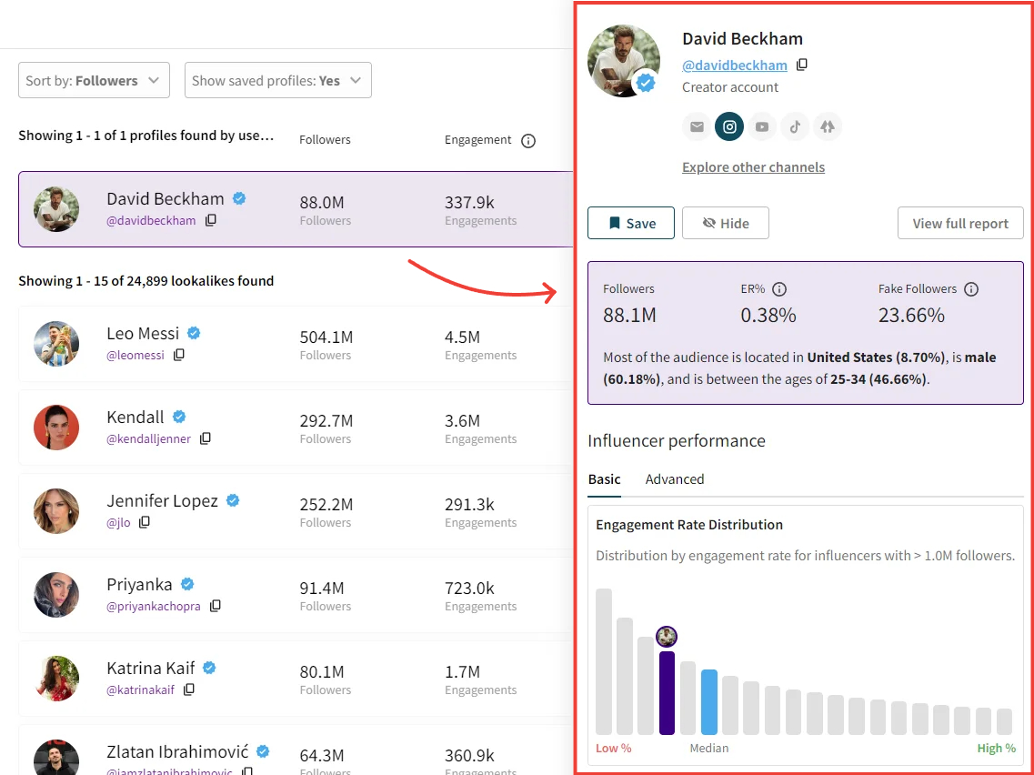Change the Show saved profiles dropdown
This screenshot has height=775, width=1034.
point(277,80)
